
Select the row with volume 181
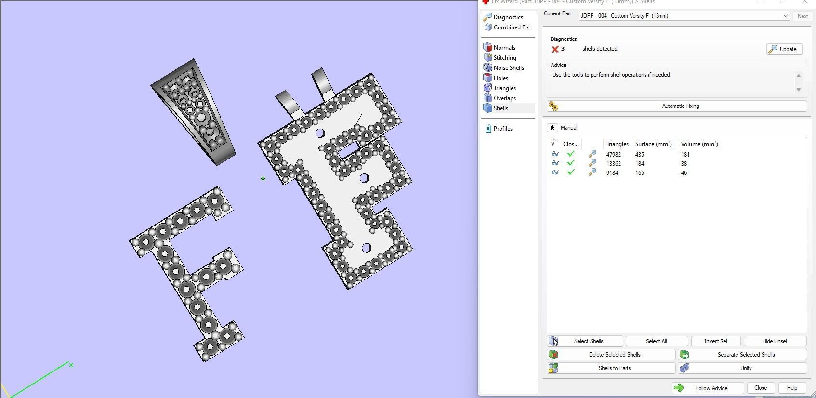click(677, 155)
